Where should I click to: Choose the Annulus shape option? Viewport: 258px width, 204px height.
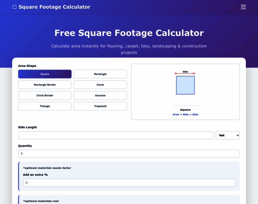tap(100, 96)
